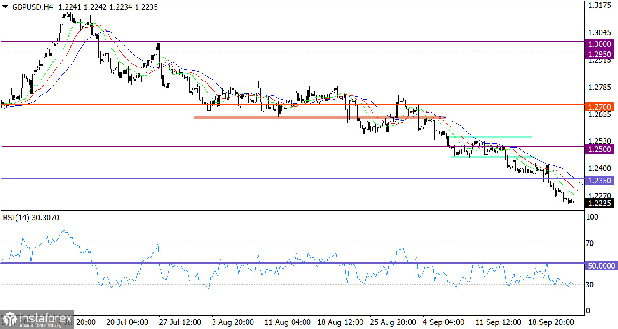Click the 1.3045 price axis value
The image size is (618, 329).
600,32
